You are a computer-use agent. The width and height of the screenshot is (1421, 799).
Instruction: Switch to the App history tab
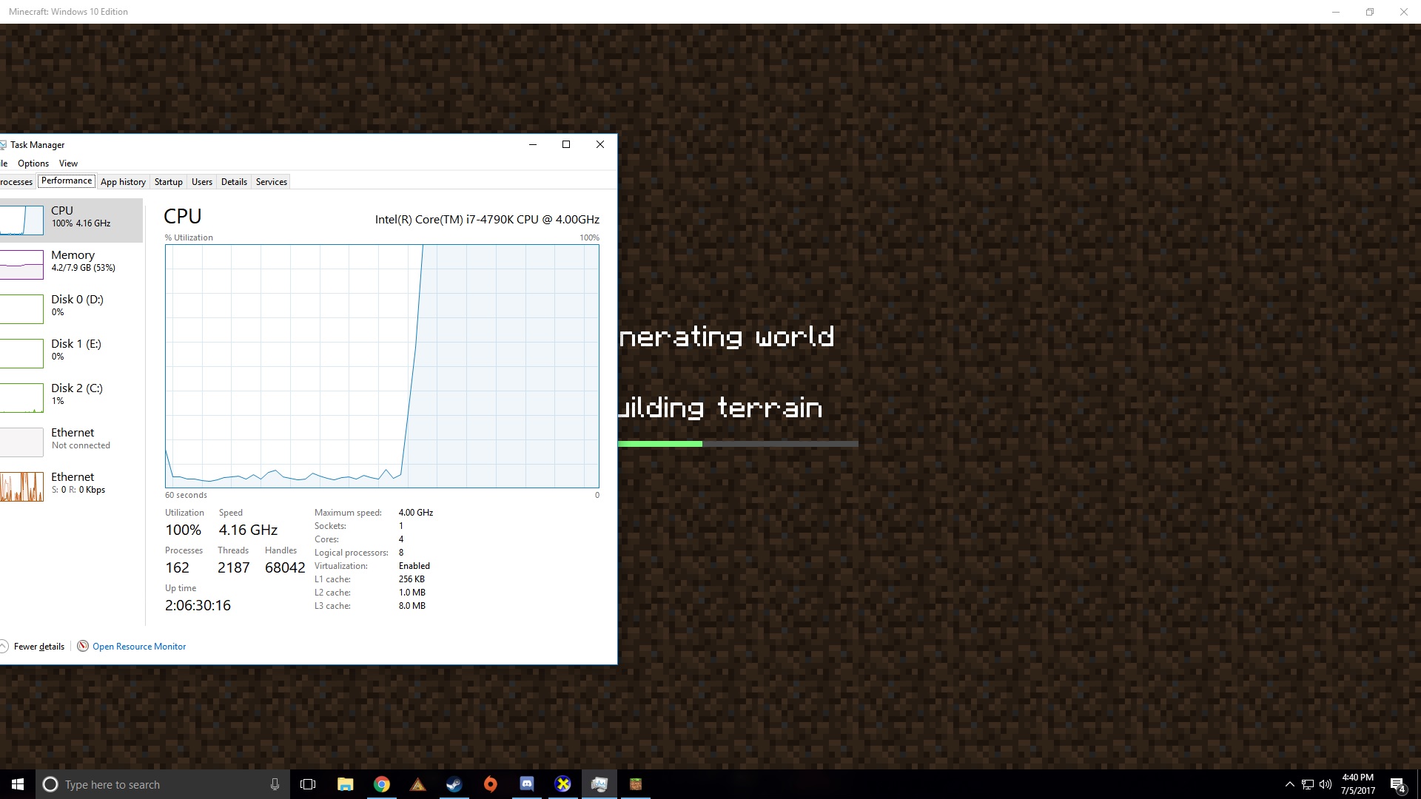(x=123, y=182)
